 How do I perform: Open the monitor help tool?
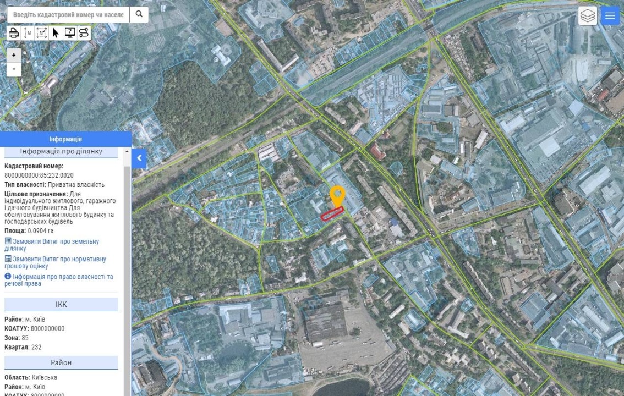[70, 33]
